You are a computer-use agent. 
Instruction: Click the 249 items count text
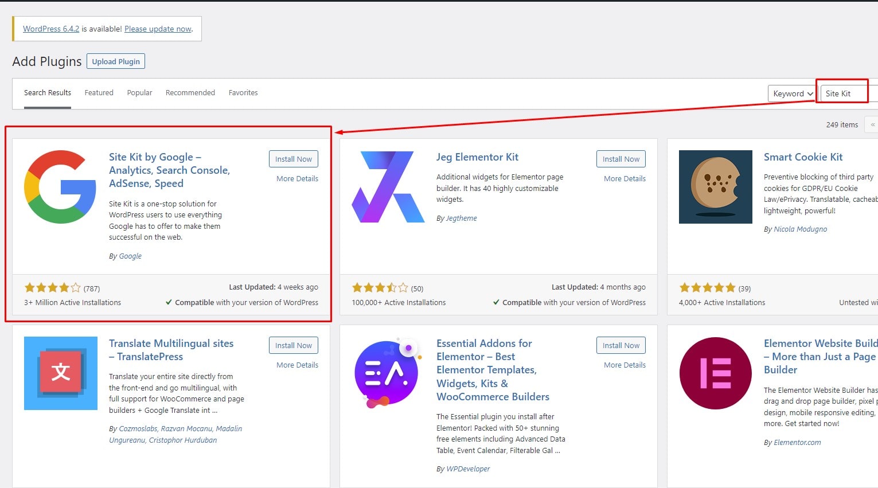[842, 124]
